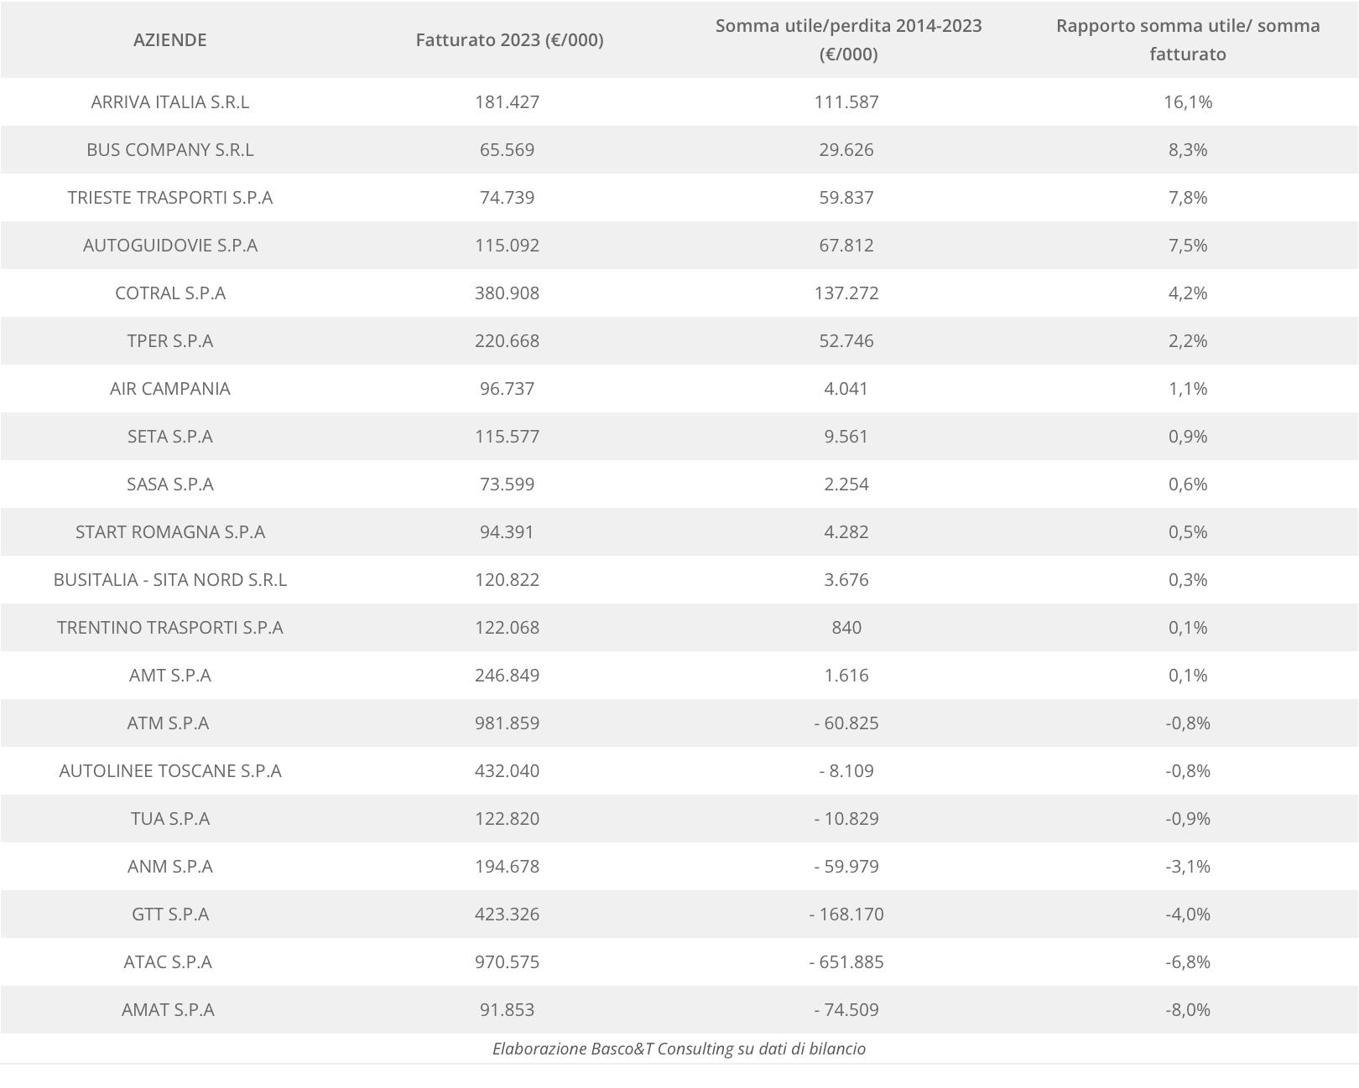The height and width of the screenshot is (1088, 1359).
Task: Click the Rapporto somma utile header
Action: 1187,39
